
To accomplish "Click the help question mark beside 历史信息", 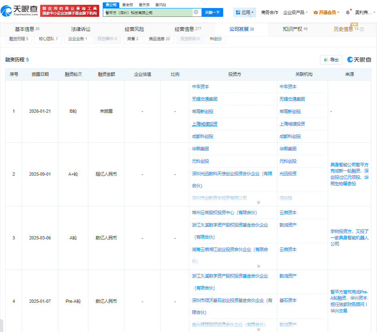I will (x=362, y=29).
